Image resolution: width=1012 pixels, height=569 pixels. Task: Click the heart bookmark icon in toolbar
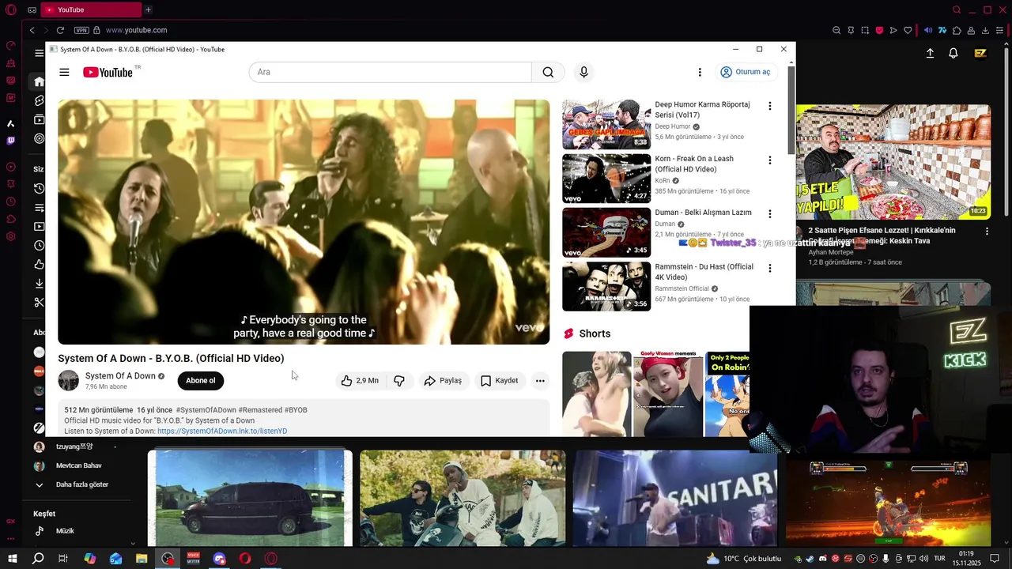(x=908, y=30)
